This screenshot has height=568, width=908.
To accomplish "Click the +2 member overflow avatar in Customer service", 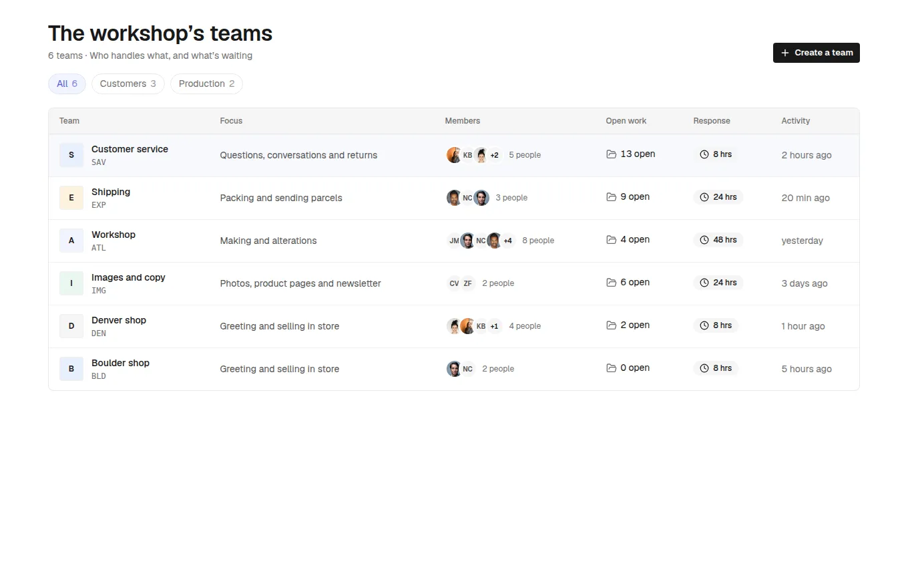I will [494, 155].
